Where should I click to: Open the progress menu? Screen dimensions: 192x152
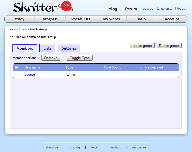click(50, 19)
